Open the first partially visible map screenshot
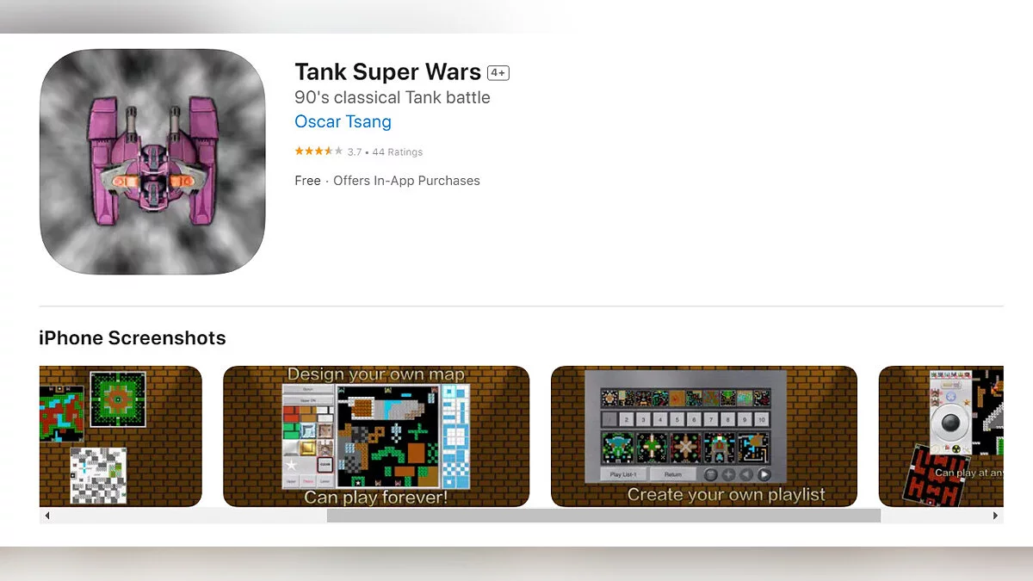Viewport: 1033px width, 581px height. (121, 436)
